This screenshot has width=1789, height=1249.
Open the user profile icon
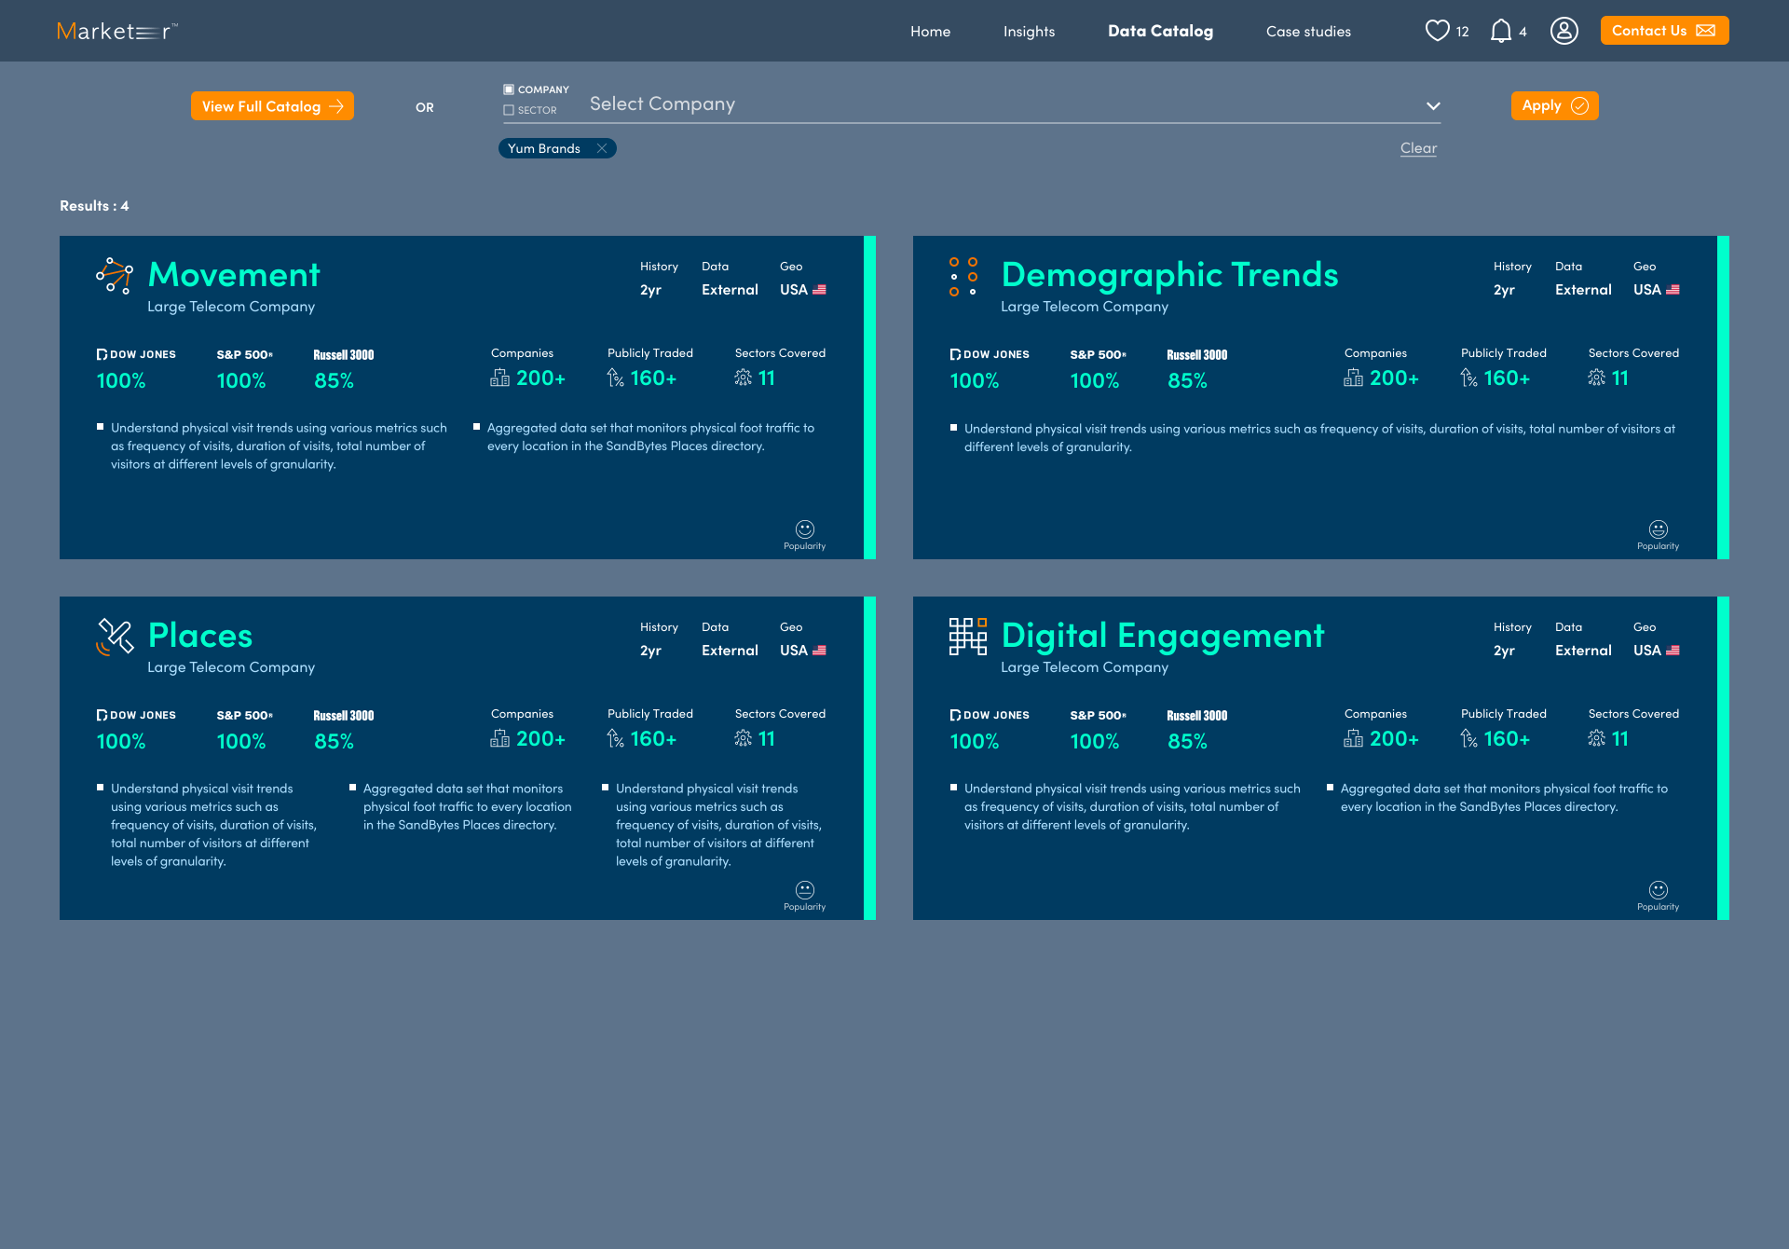click(x=1564, y=31)
